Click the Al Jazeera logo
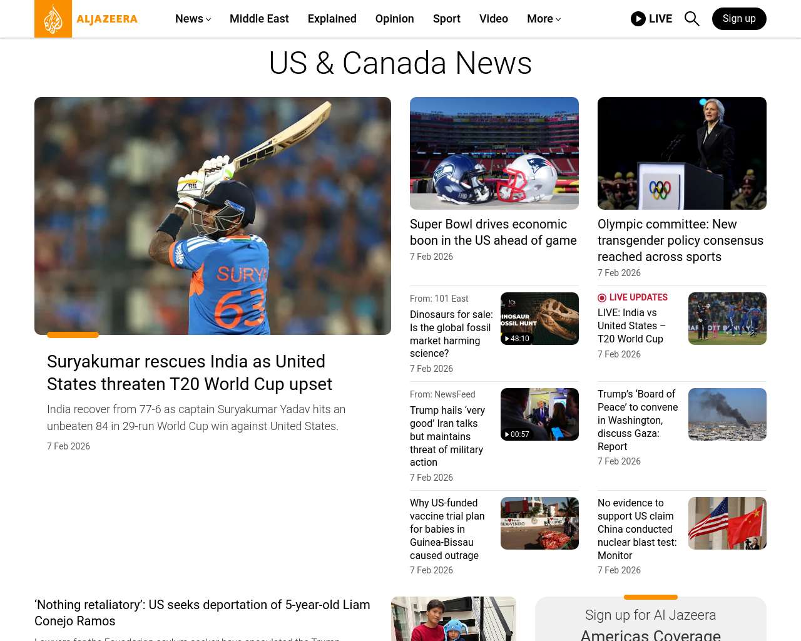Image resolution: width=801 pixels, height=641 pixels. pos(86,19)
